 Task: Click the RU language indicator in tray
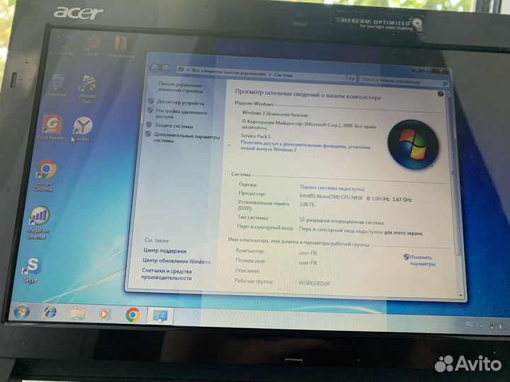click(x=470, y=324)
